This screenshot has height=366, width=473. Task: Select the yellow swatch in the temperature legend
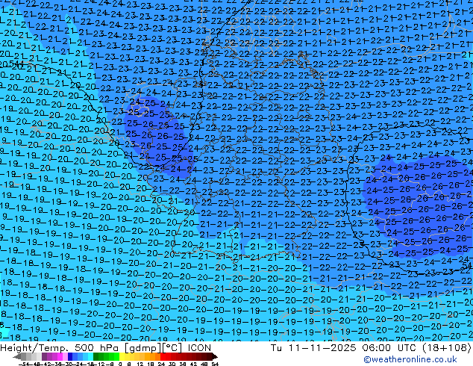pos(122,356)
